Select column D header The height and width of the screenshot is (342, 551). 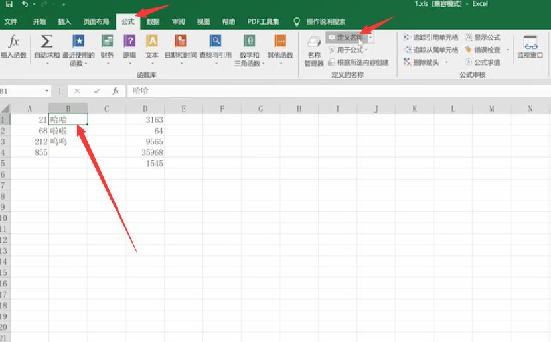coord(145,109)
